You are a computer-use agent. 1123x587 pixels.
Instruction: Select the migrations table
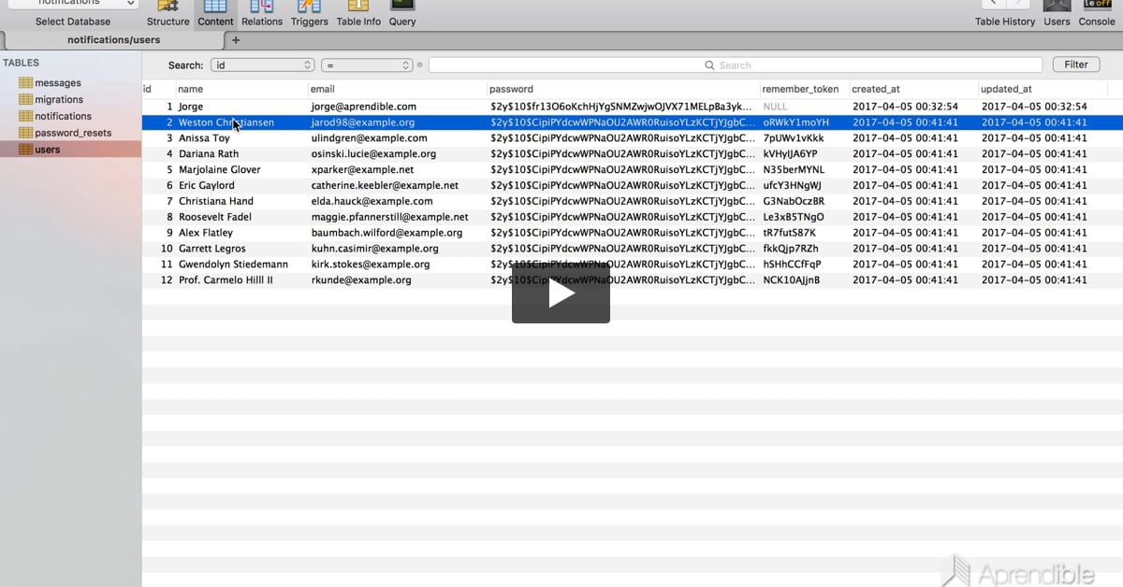(59, 100)
